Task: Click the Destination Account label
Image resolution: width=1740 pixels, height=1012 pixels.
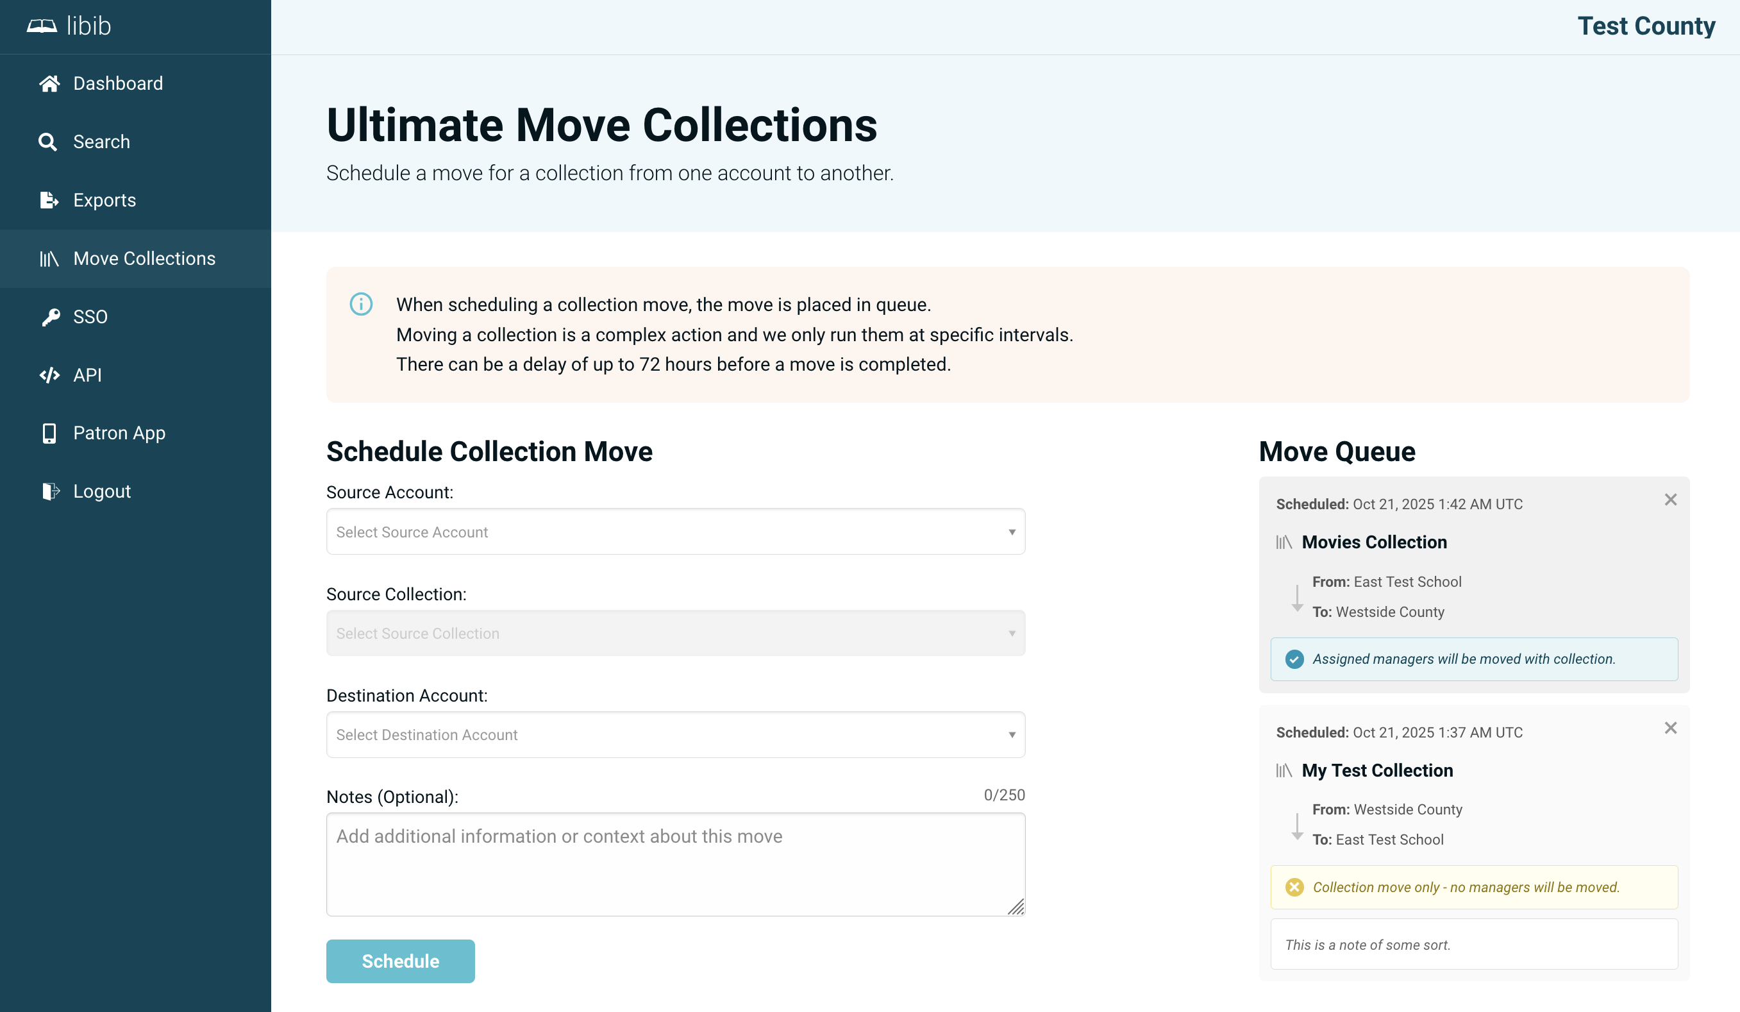Action: pyautogui.click(x=406, y=696)
